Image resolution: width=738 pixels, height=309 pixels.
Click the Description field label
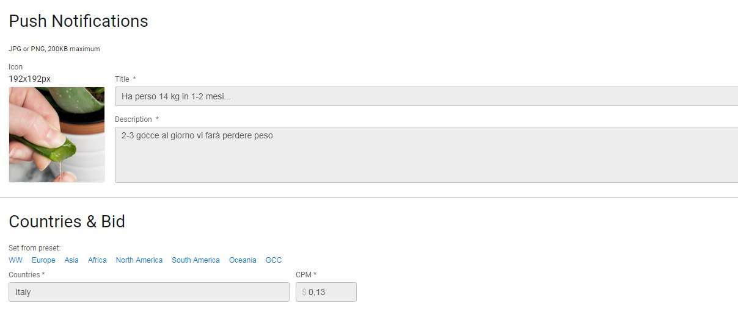pos(133,119)
